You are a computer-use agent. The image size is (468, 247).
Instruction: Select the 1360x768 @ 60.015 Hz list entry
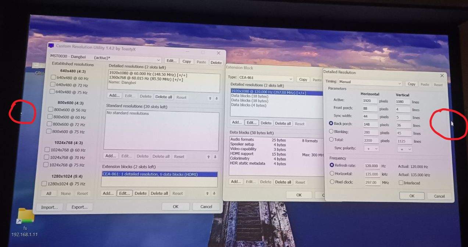point(146,79)
